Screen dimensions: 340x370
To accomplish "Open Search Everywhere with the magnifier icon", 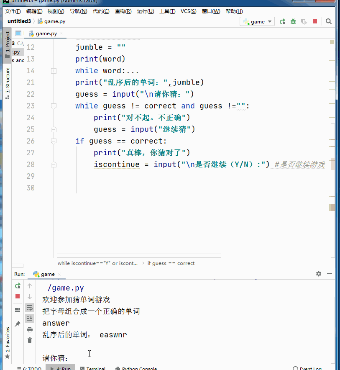I will [329, 21].
